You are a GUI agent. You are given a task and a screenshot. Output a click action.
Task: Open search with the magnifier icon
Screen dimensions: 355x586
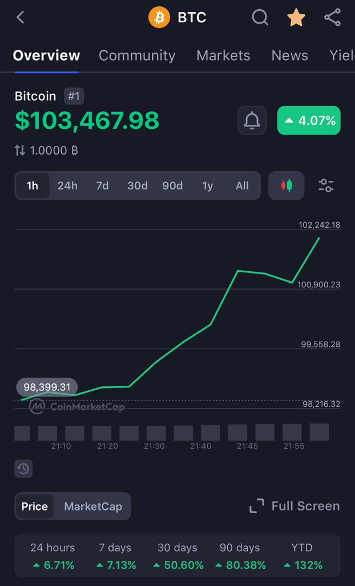click(x=260, y=18)
